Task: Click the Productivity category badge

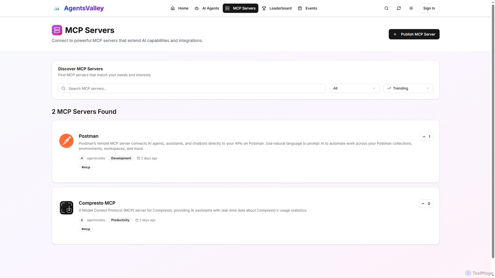Action: pyautogui.click(x=120, y=220)
